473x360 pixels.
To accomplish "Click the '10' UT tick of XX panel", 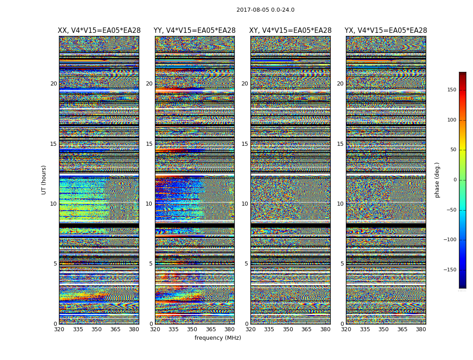I will pos(54,204).
